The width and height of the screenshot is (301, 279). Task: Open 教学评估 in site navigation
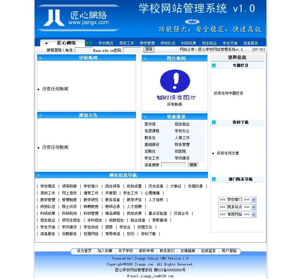[134, 200]
